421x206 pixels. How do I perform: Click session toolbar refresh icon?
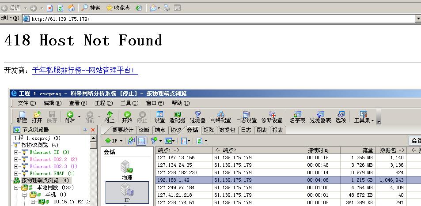(199, 141)
